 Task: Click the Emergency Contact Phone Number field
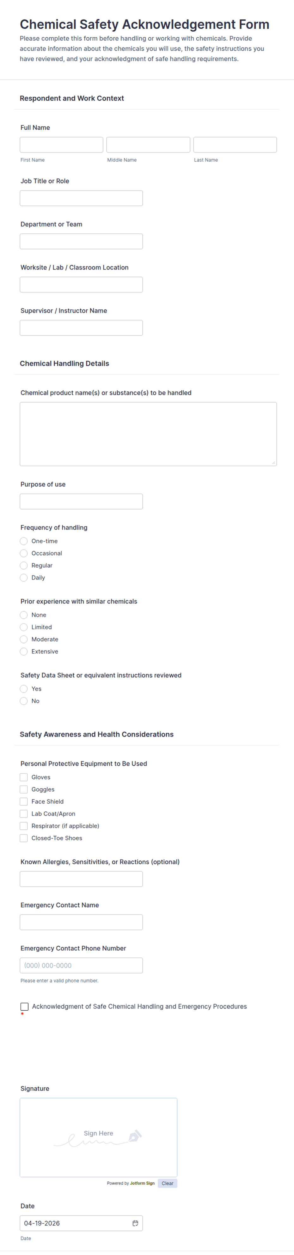[x=81, y=965]
